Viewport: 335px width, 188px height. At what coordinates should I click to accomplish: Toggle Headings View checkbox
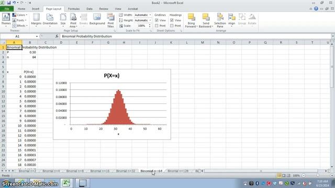pos(172,20)
